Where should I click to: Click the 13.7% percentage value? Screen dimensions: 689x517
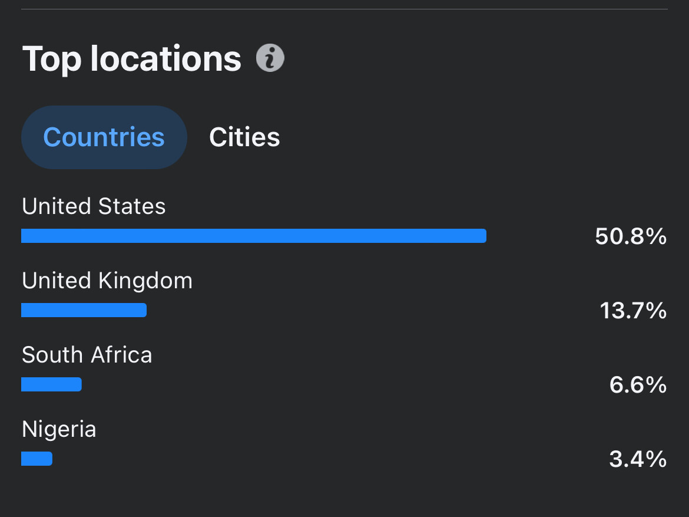click(x=633, y=311)
